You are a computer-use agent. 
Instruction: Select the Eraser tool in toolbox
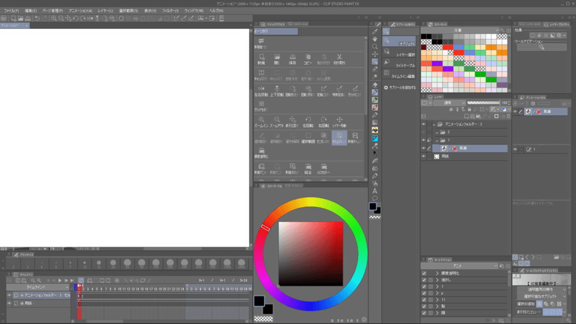pos(374,85)
